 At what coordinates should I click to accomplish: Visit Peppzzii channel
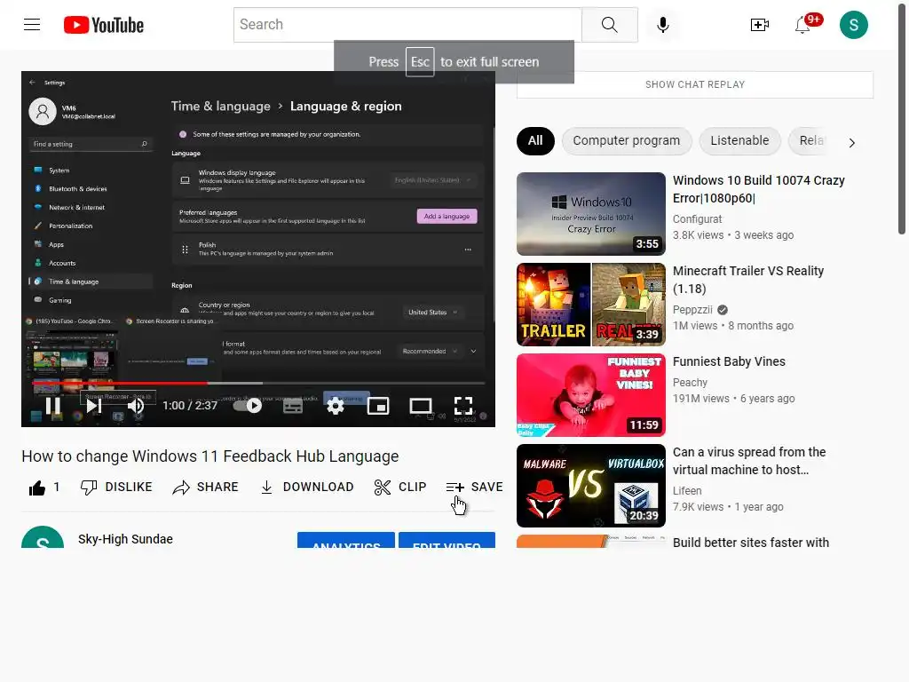(692, 310)
